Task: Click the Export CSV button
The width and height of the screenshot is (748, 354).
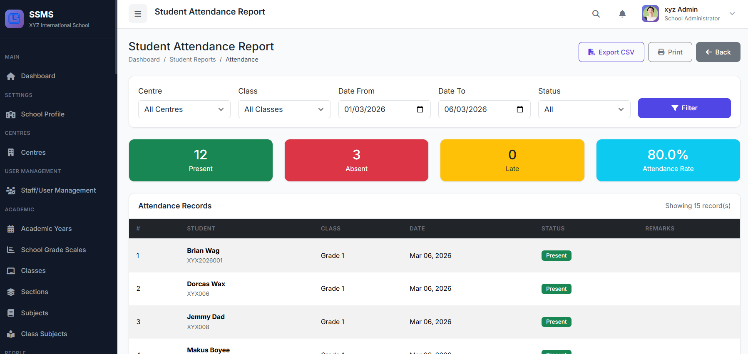Action: click(x=611, y=52)
